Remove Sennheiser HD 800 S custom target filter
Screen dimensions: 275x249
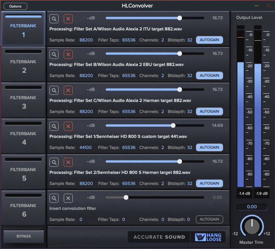68,126
